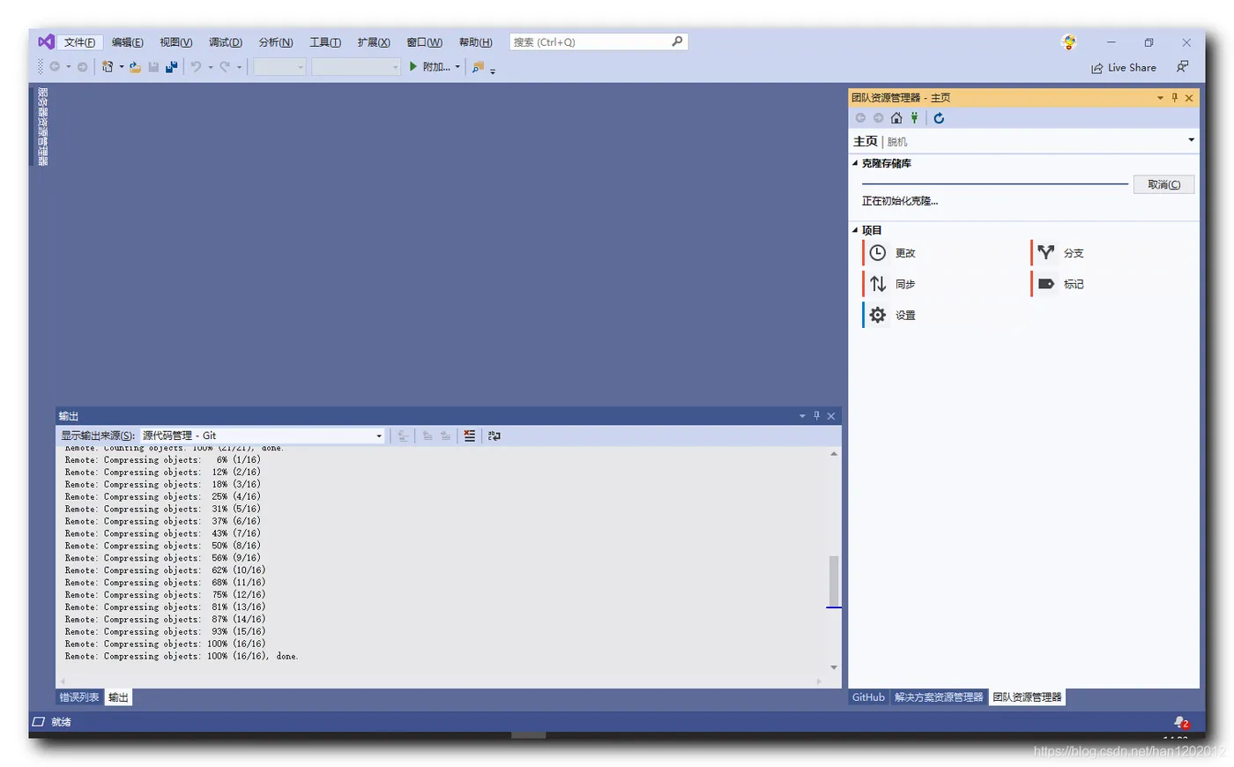Screen dimensions: 1234x767
Task: Open the 文件(F) menu
Action: 79,42
